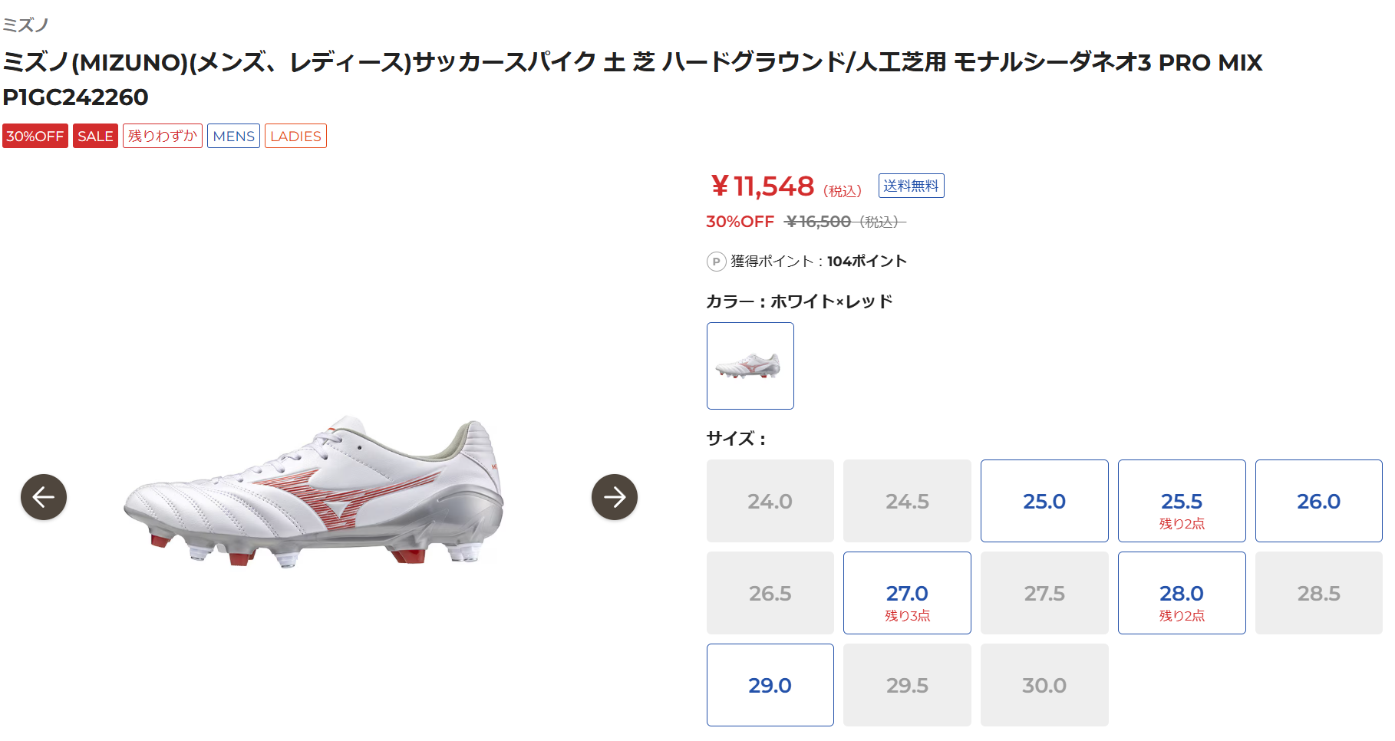Select the white and red color thumbnail
This screenshot has height=741, width=1395.
coord(750,366)
